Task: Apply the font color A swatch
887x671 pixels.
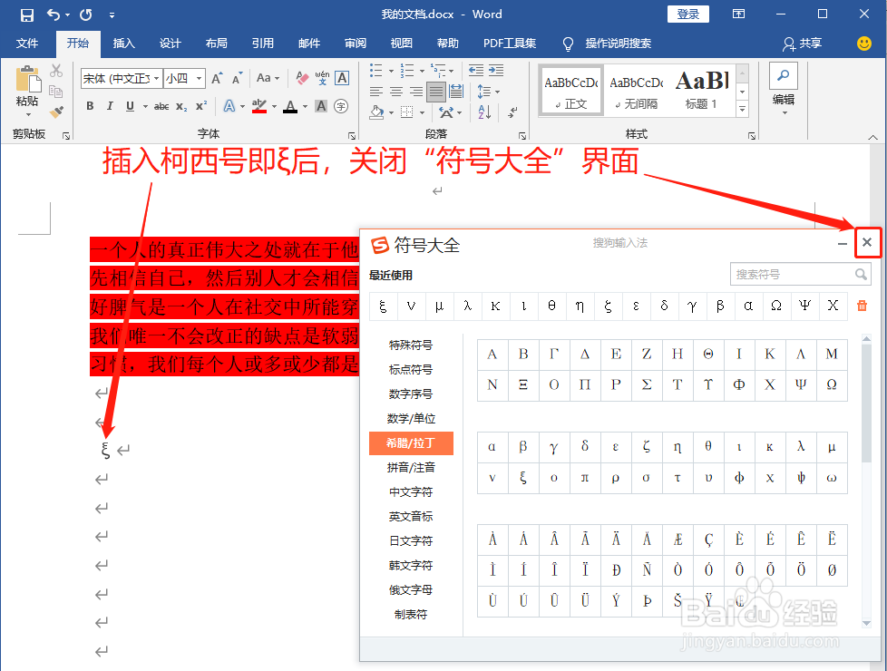Action: (x=290, y=106)
